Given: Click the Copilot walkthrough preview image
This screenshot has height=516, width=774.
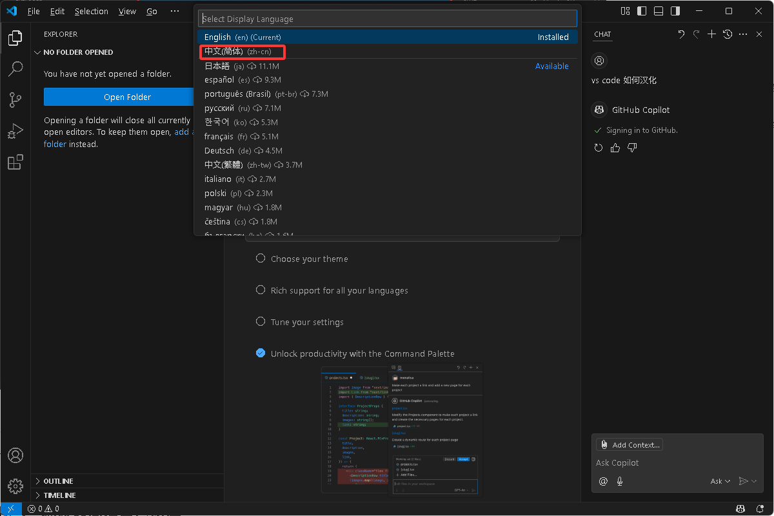Looking at the screenshot, I should click(x=402, y=430).
